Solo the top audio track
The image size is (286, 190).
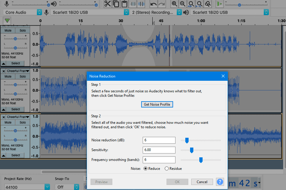coord(23,30)
